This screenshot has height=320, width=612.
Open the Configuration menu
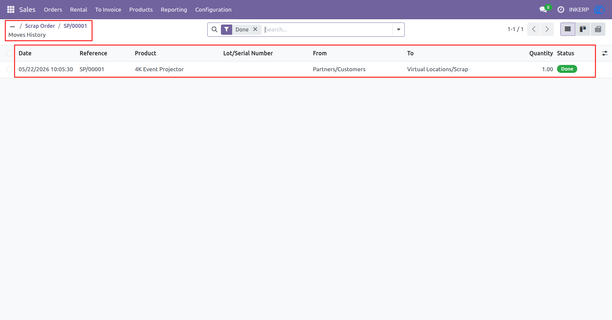213,10
